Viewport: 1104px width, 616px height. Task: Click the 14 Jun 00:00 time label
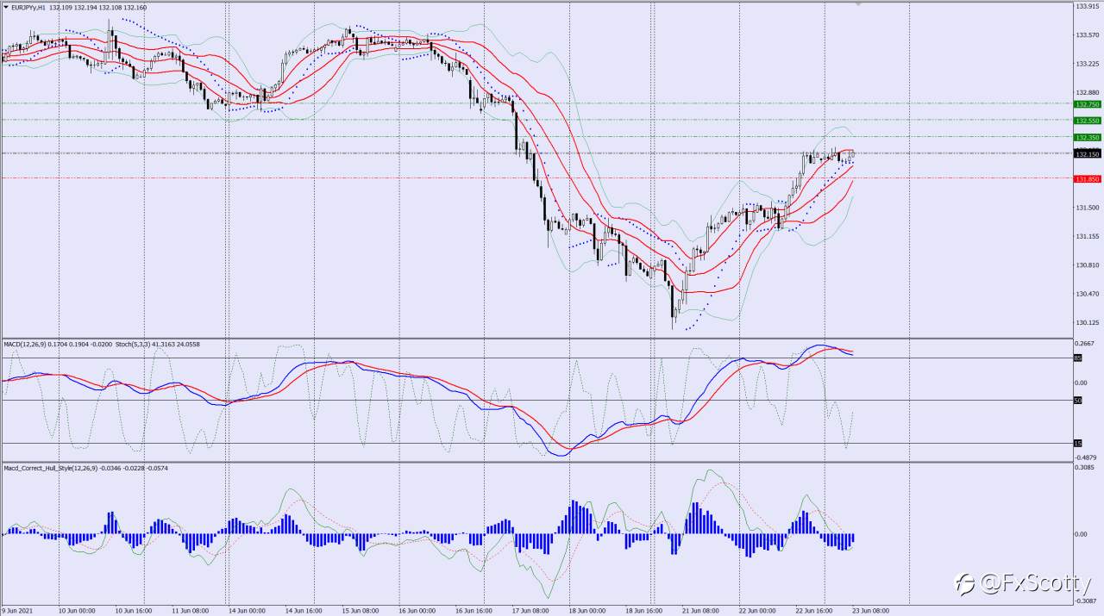click(x=246, y=610)
